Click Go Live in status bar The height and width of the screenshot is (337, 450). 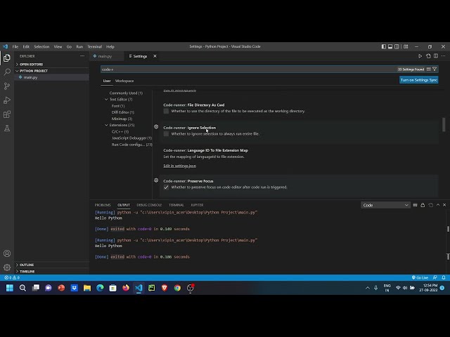pyautogui.click(x=420, y=277)
